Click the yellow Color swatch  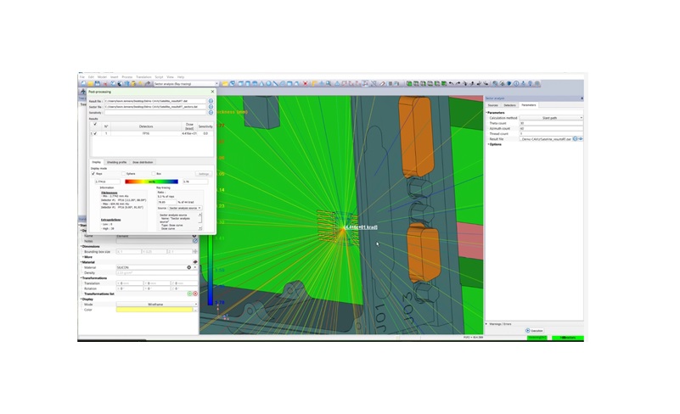pos(155,310)
